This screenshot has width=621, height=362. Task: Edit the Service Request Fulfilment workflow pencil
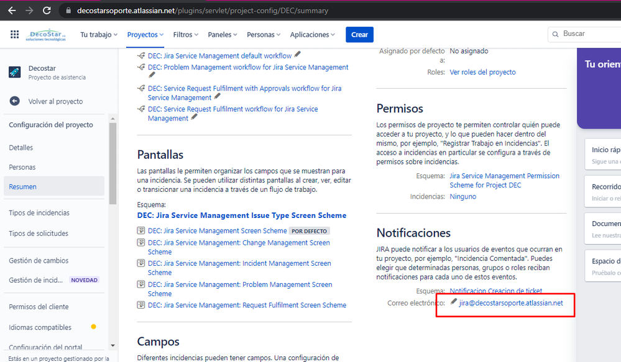tap(194, 117)
